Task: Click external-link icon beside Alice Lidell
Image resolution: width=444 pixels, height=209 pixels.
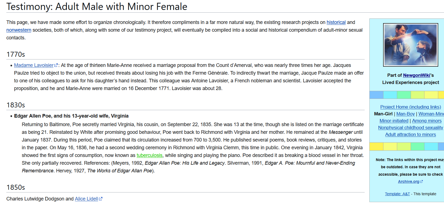Action: (101, 199)
